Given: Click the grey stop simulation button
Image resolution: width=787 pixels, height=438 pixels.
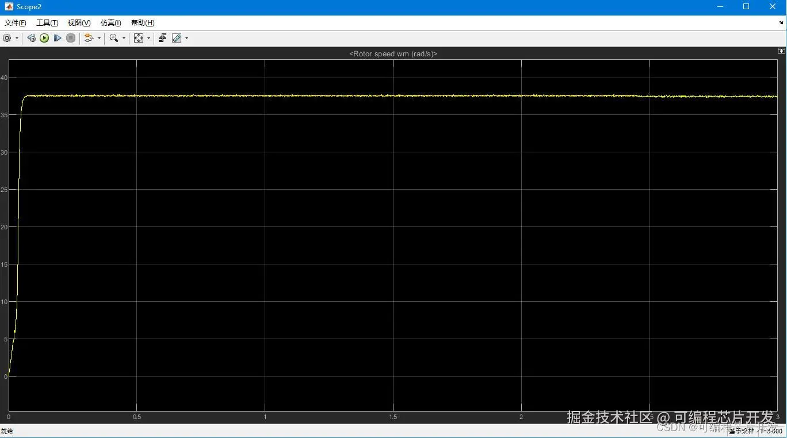Looking at the screenshot, I should pyautogui.click(x=71, y=38).
